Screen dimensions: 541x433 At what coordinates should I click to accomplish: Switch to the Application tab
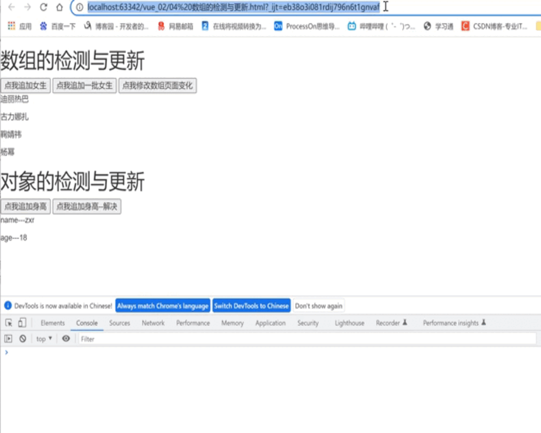click(270, 323)
